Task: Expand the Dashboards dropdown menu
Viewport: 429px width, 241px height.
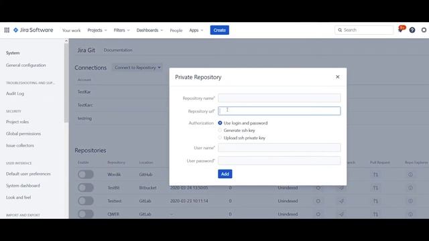Action: [149, 30]
